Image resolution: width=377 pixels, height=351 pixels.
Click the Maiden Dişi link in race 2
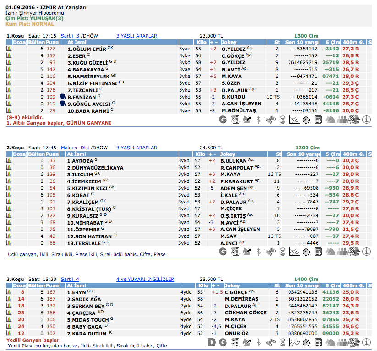[x=75, y=148]
